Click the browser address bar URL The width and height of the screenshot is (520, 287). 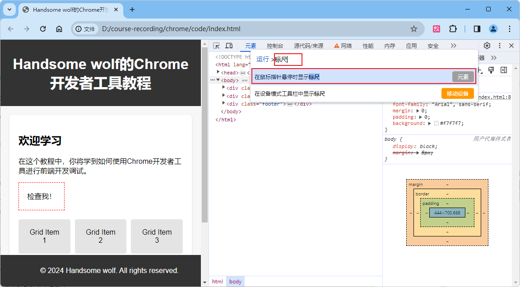(x=171, y=29)
